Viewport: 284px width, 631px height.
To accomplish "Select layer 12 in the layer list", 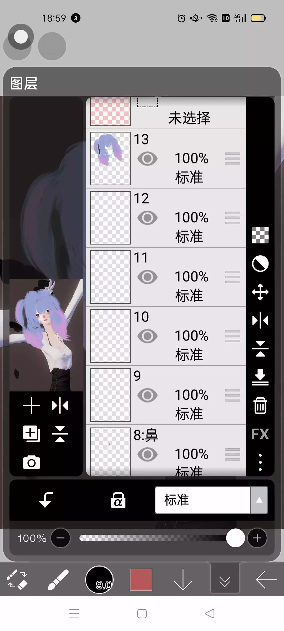I will 166,218.
